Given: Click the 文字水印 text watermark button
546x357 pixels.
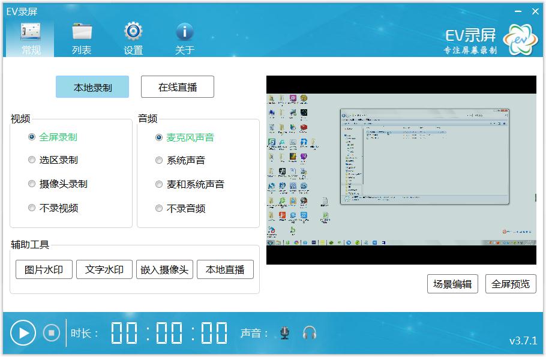Looking at the screenshot, I should point(104,269).
